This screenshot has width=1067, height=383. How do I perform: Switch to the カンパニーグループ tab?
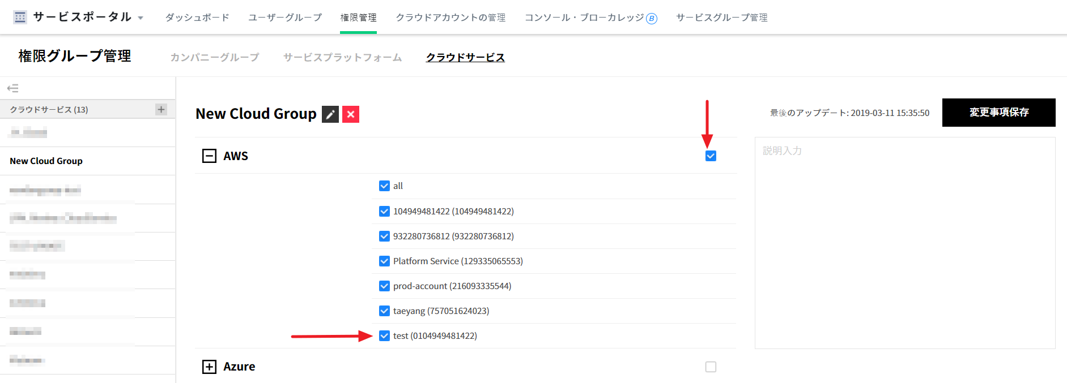pyautogui.click(x=215, y=57)
